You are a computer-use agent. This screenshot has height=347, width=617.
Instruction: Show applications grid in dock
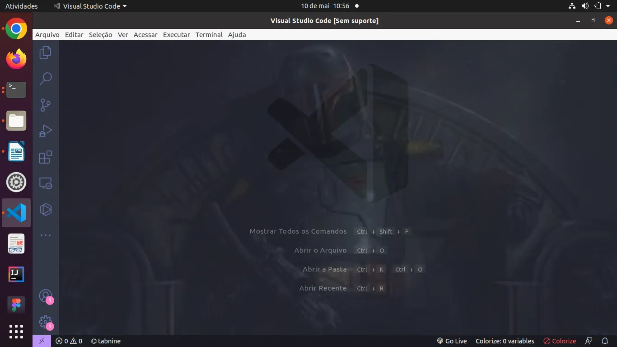tap(16, 332)
